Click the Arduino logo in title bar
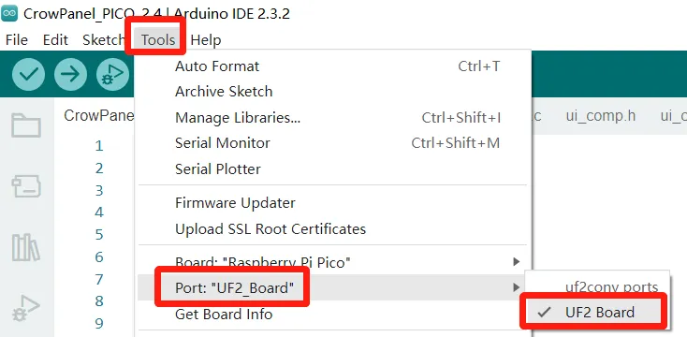This screenshot has width=687, height=337. pos(9,14)
